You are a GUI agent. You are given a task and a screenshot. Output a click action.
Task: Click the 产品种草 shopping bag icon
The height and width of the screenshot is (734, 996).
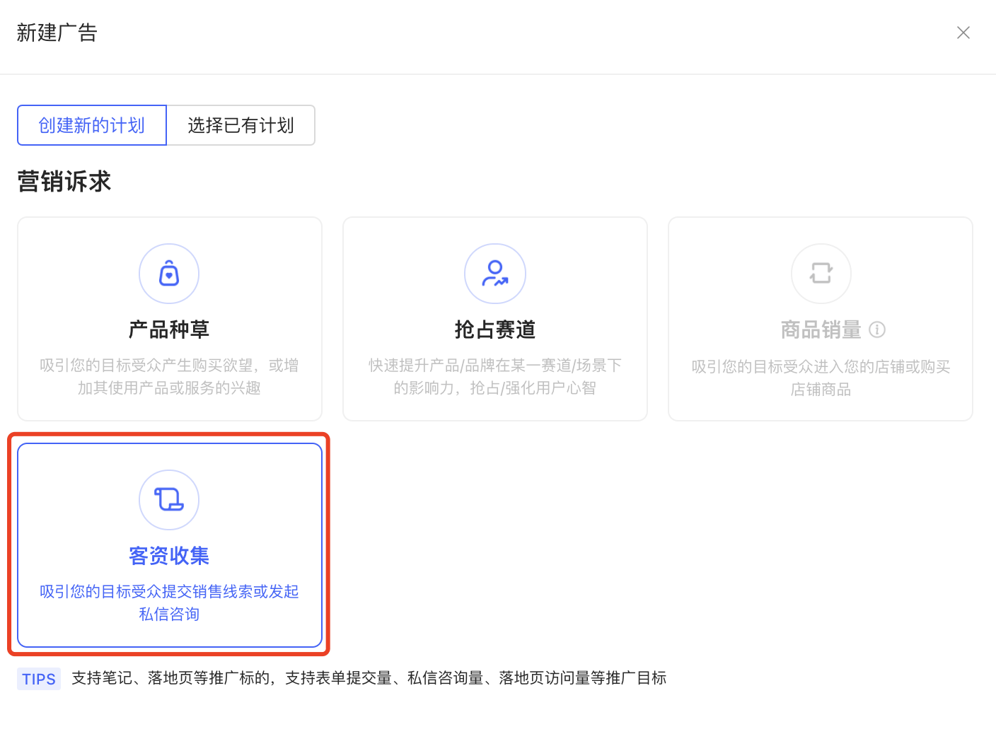coord(169,274)
